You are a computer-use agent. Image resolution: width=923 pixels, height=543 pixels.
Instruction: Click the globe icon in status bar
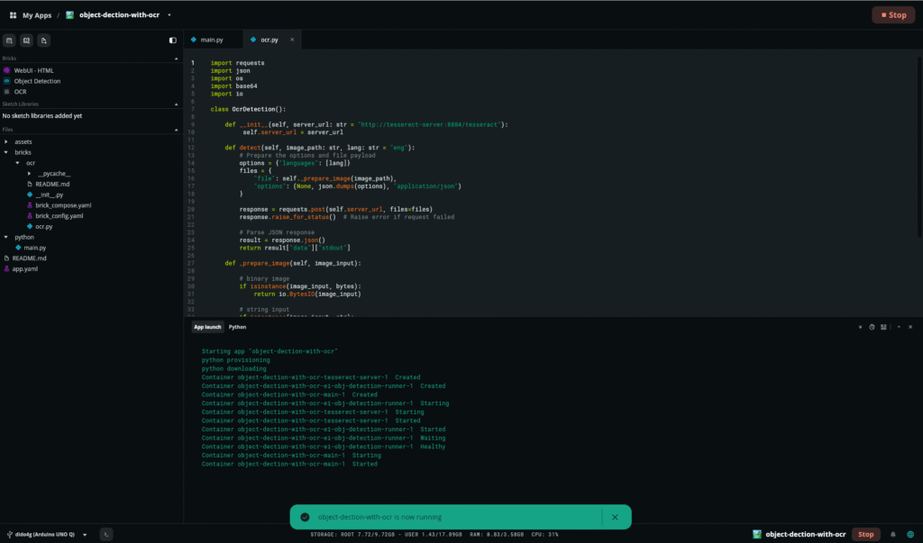coord(909,534)
